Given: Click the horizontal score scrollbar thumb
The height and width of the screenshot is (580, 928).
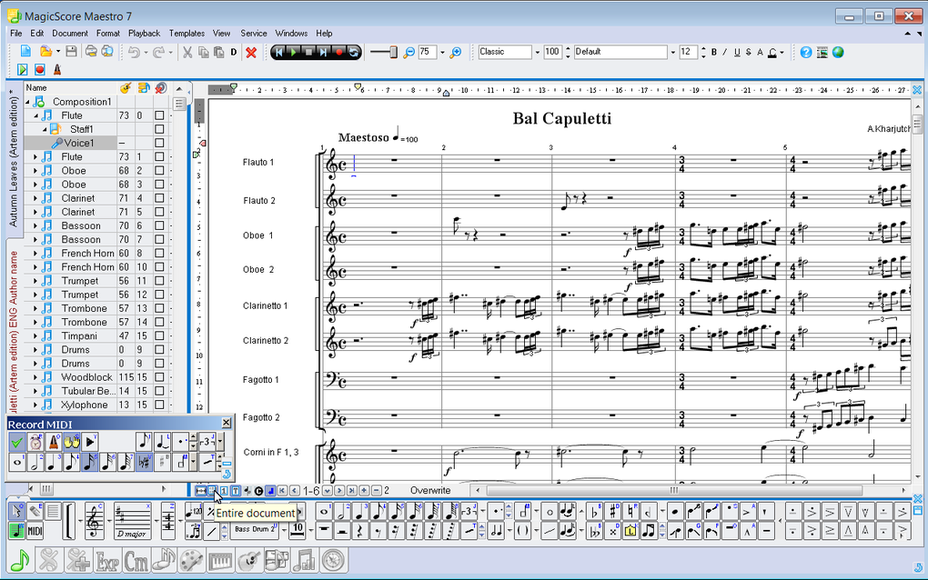Looking at the screenshot, I should (674, 490).
